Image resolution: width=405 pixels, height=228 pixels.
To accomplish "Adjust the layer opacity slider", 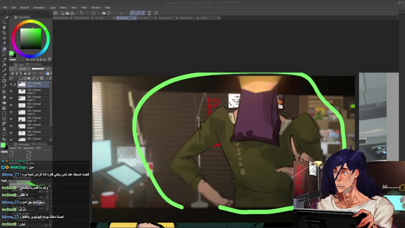I will point(38,69).
